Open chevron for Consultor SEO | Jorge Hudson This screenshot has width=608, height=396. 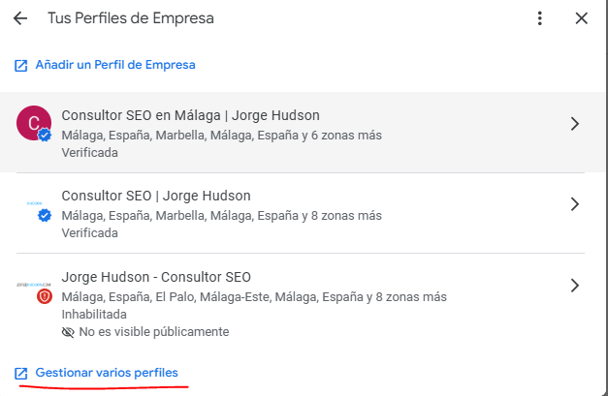[574, 204]
